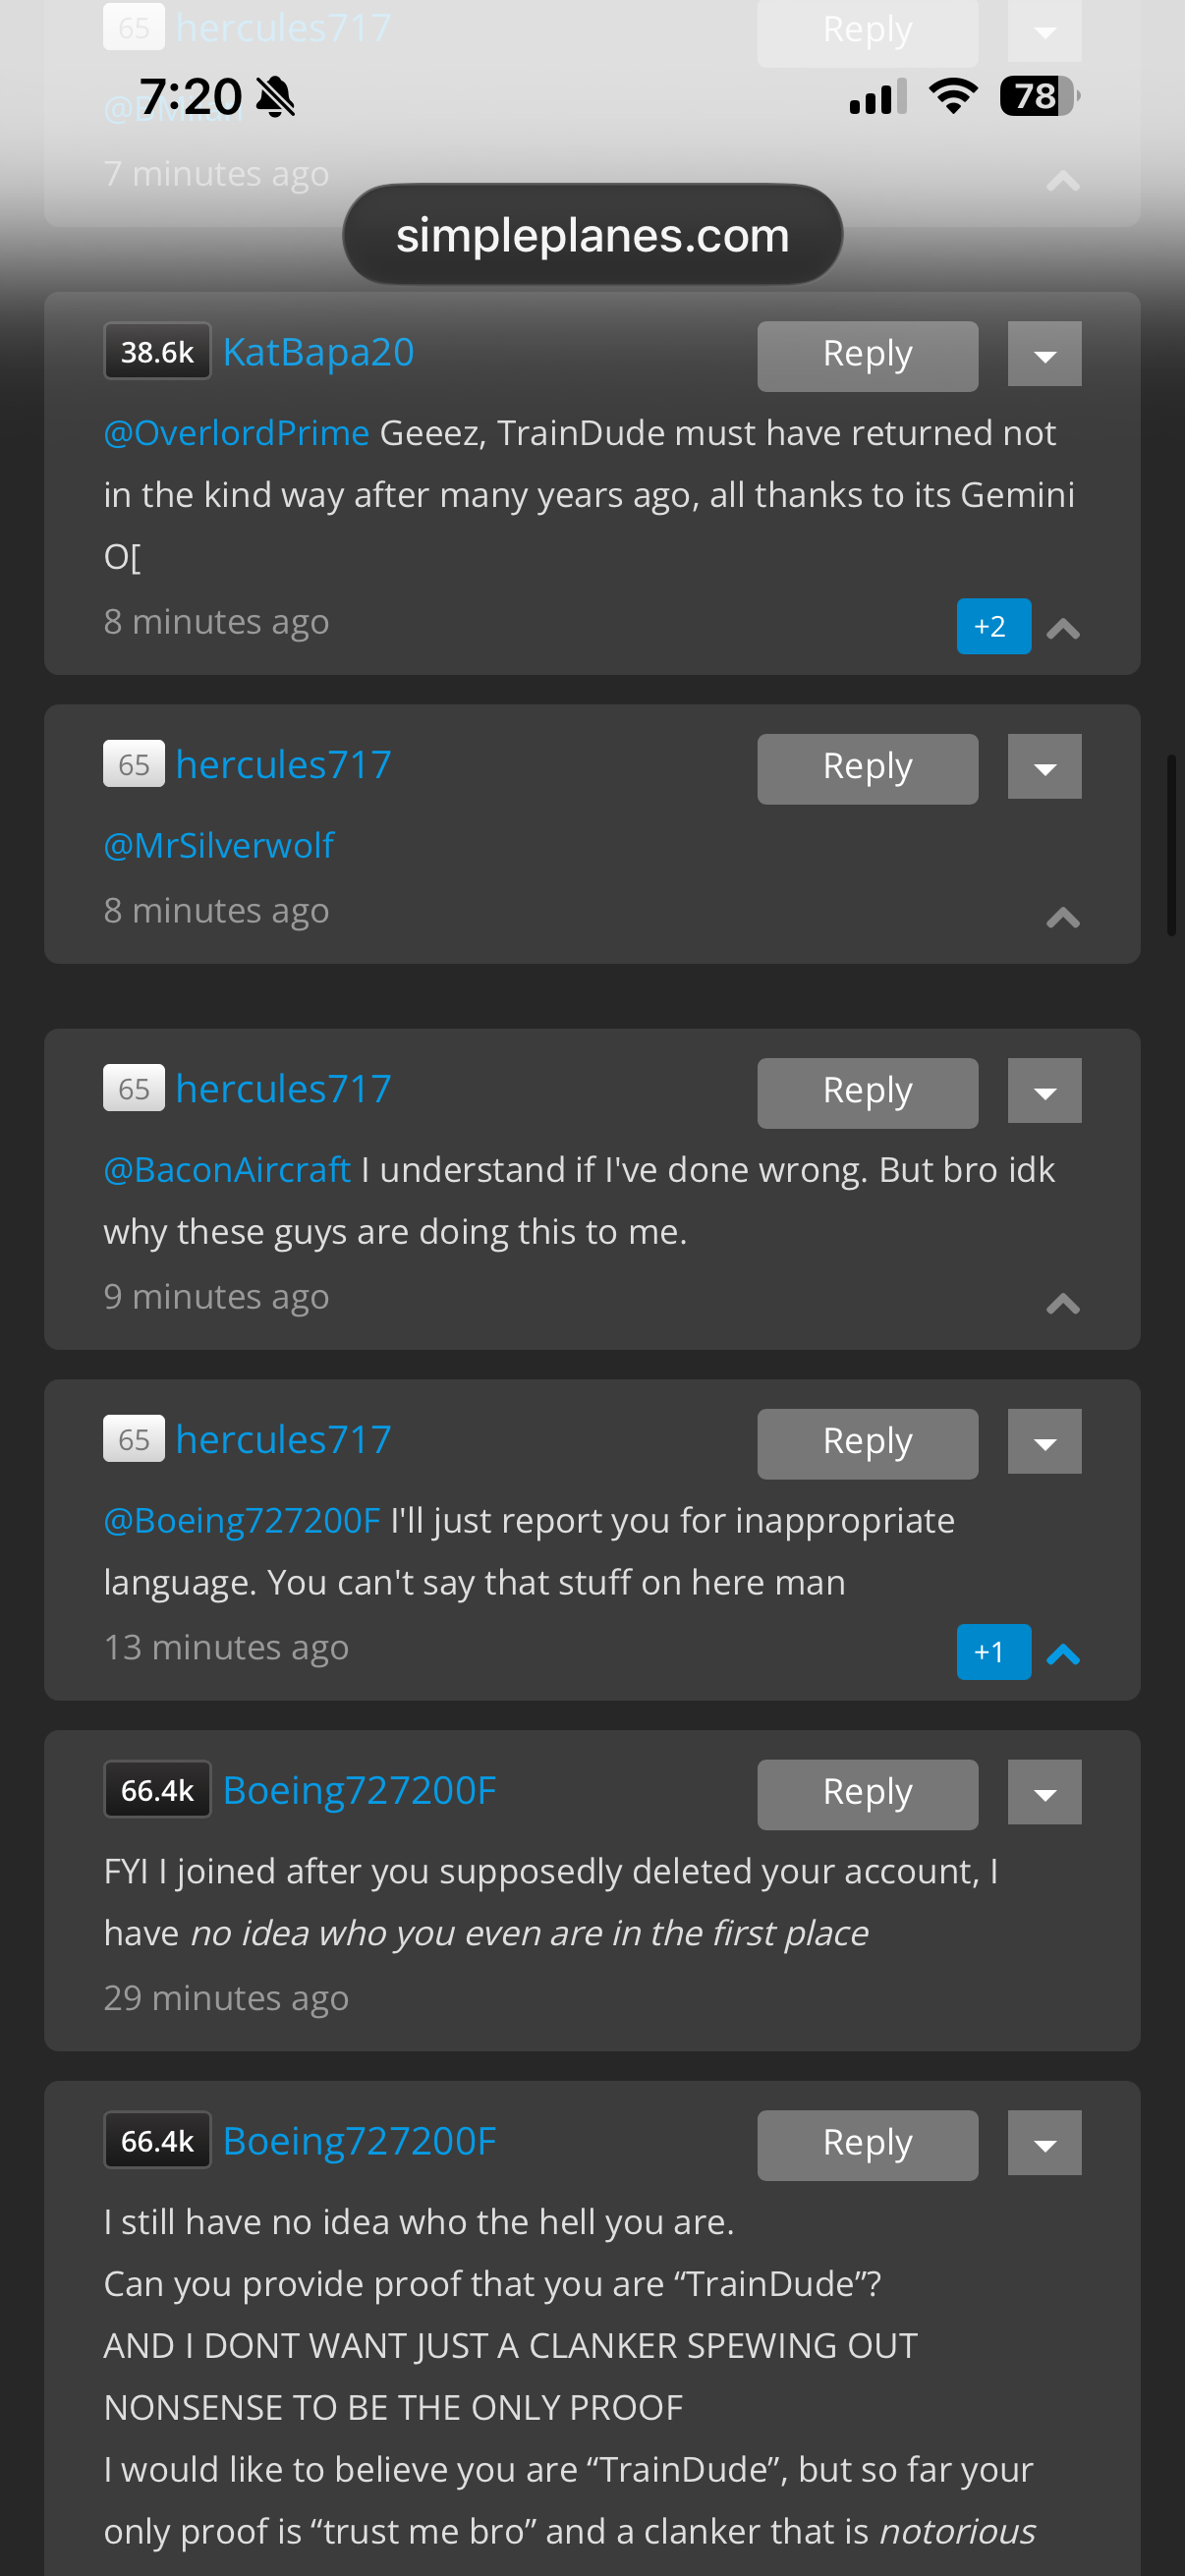Reply to hercules717's @BaconAircraft comment

(867, 1093)
